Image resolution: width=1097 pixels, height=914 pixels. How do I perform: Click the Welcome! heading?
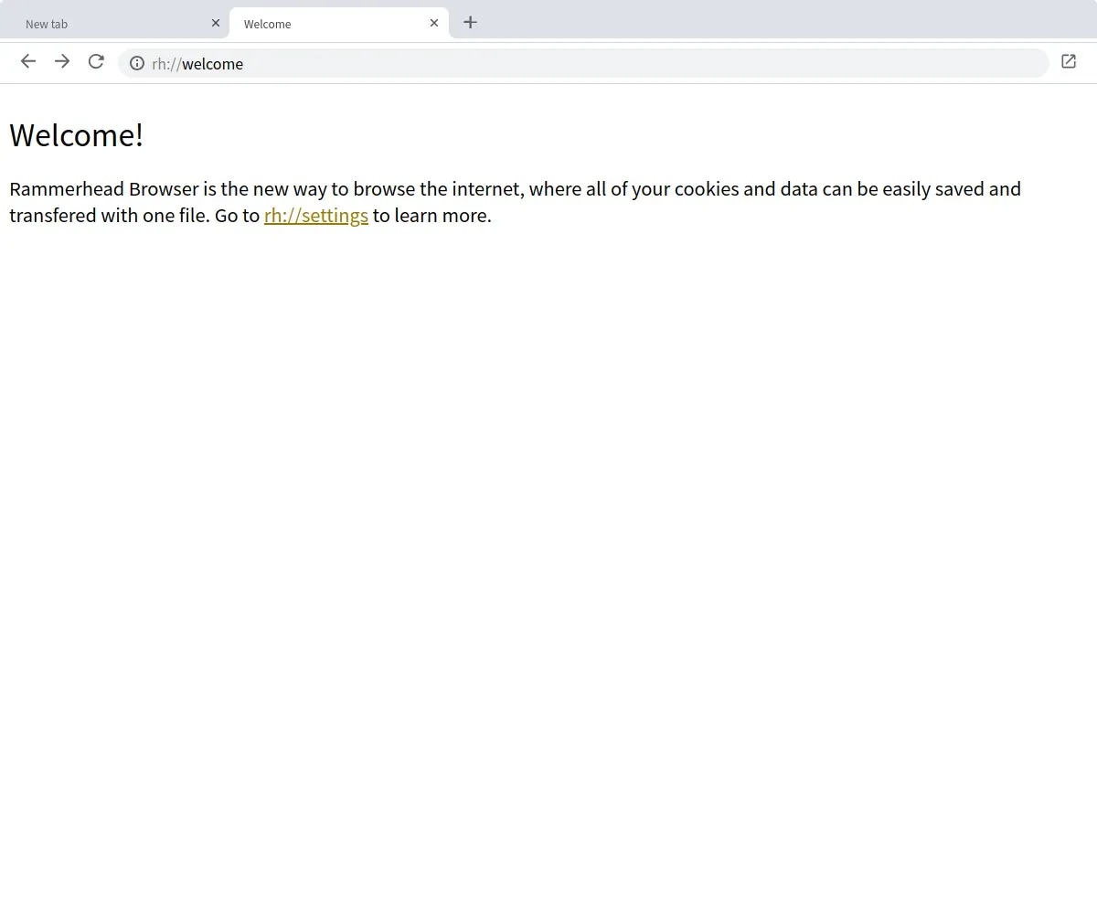77,135
